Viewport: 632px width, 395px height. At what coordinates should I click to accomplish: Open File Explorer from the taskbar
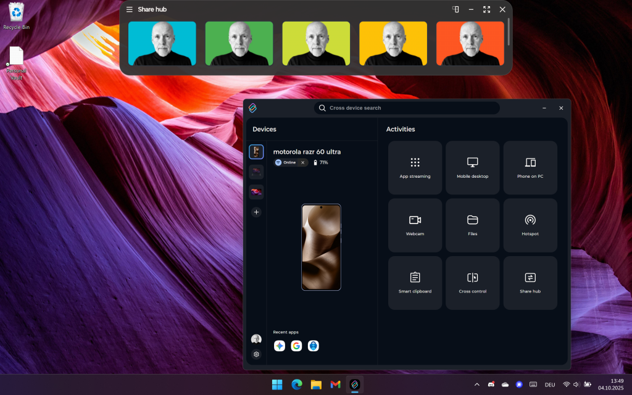[x=316, y=385]
